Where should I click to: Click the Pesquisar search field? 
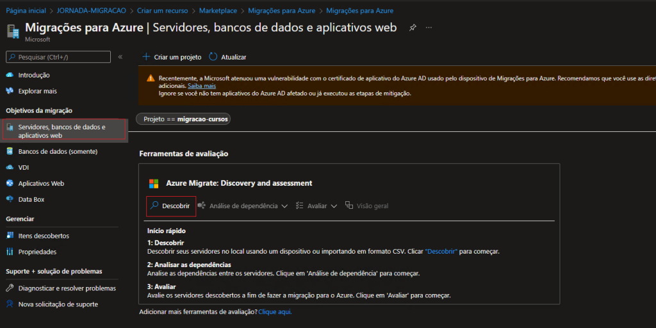(x=58, y=57)
